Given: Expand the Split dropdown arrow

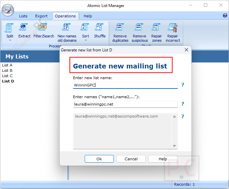Looking at the screenshot, I should coord(10,40).
